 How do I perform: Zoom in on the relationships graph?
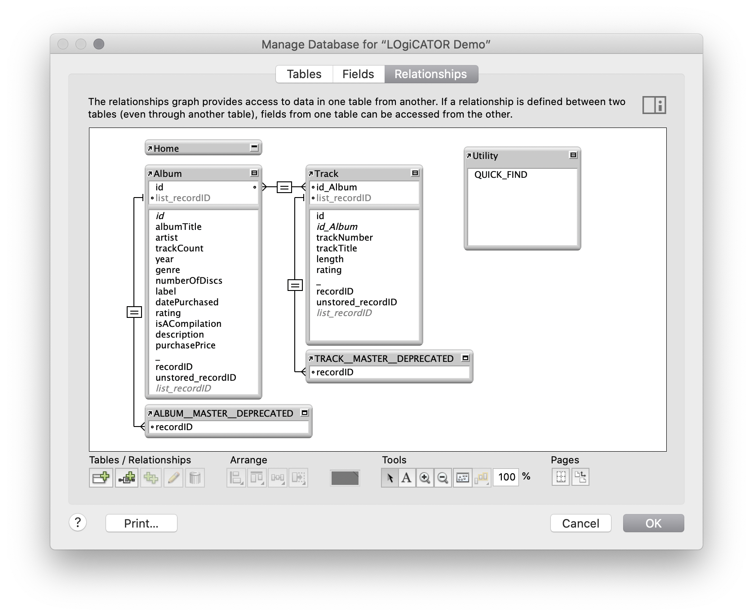[x=425, y=478]
